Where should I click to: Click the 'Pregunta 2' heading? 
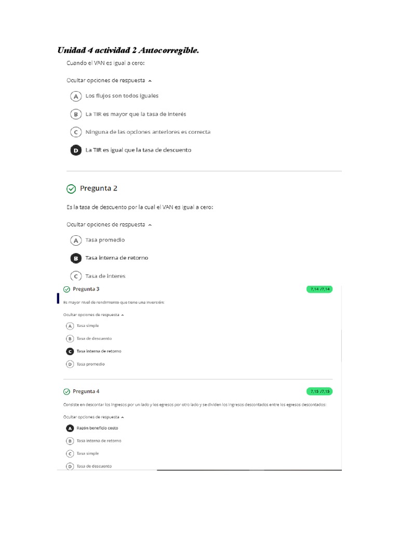[102, 188]
